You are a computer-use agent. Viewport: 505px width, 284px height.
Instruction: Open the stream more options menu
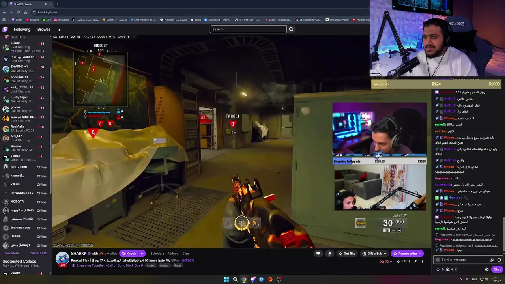[422, 262]
